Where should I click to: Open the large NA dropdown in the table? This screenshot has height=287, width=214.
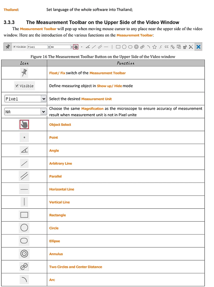point(25,112)
